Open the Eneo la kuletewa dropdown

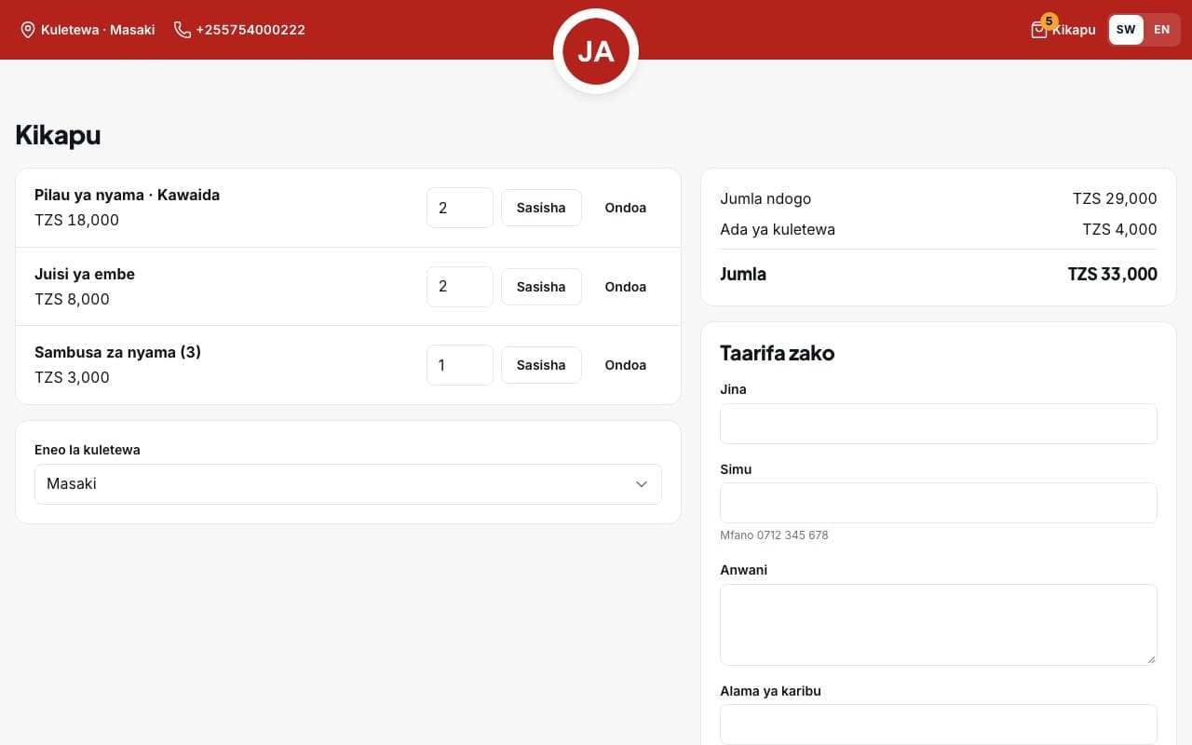pos(348,484)
